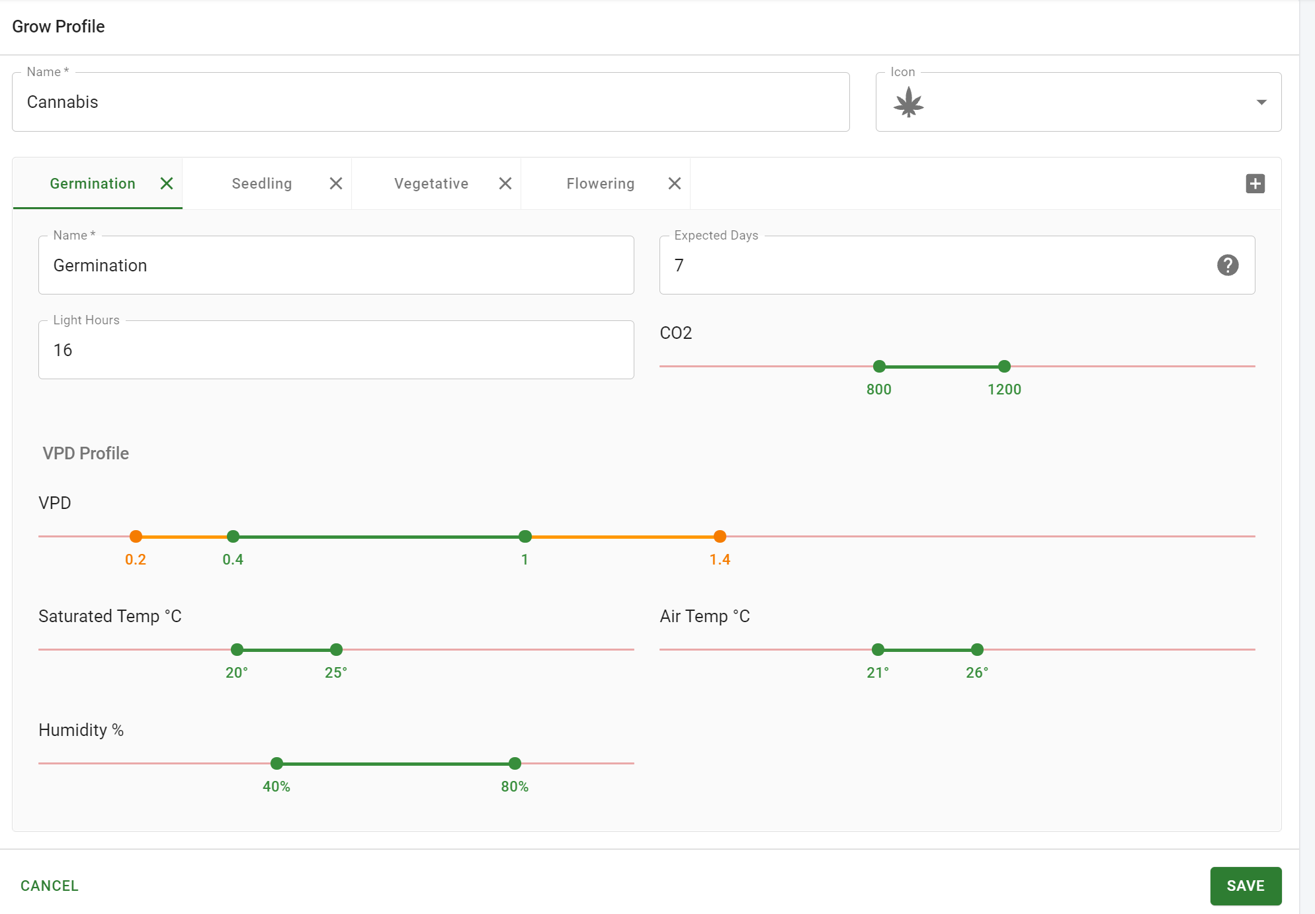Remove the Seedling stage tab

336,183
